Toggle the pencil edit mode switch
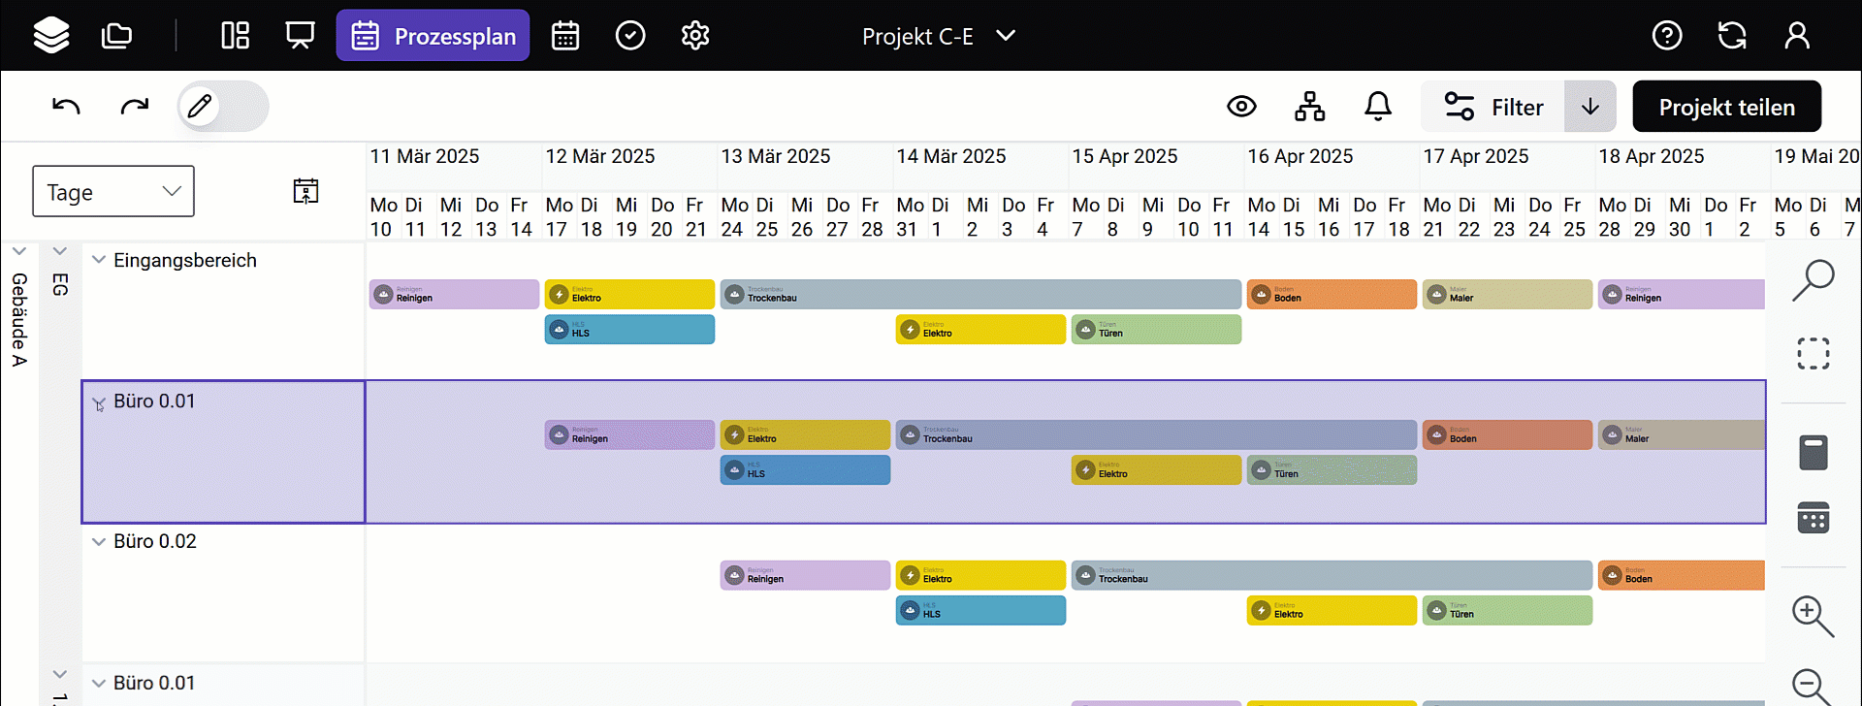Viewport: 1862px width, 706px height. (223, 107)
